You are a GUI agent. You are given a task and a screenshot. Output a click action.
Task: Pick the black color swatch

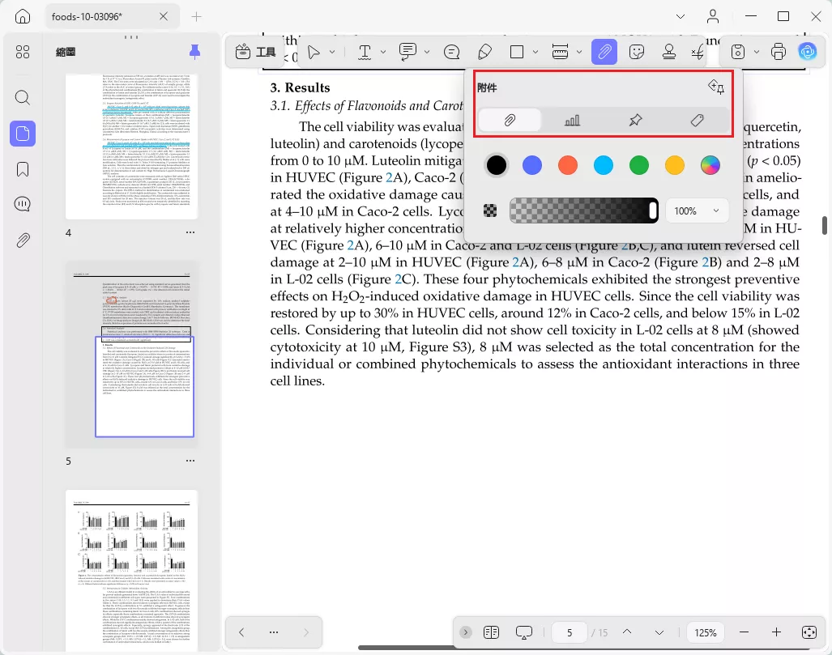tap(496, 165)
